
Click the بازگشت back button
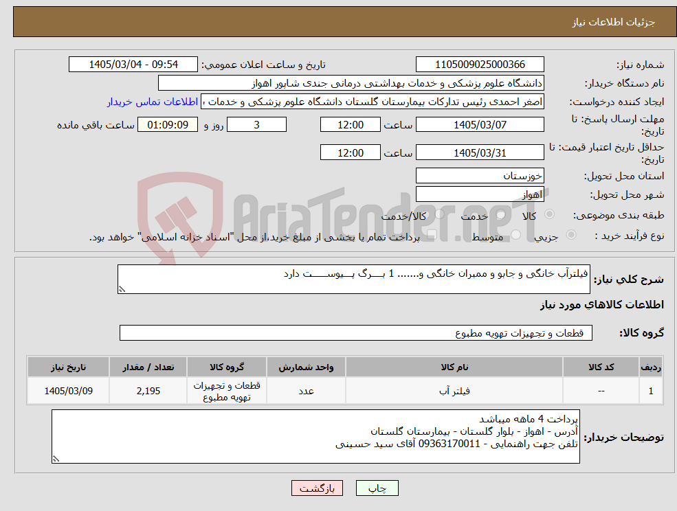click(x=317, y=488)
